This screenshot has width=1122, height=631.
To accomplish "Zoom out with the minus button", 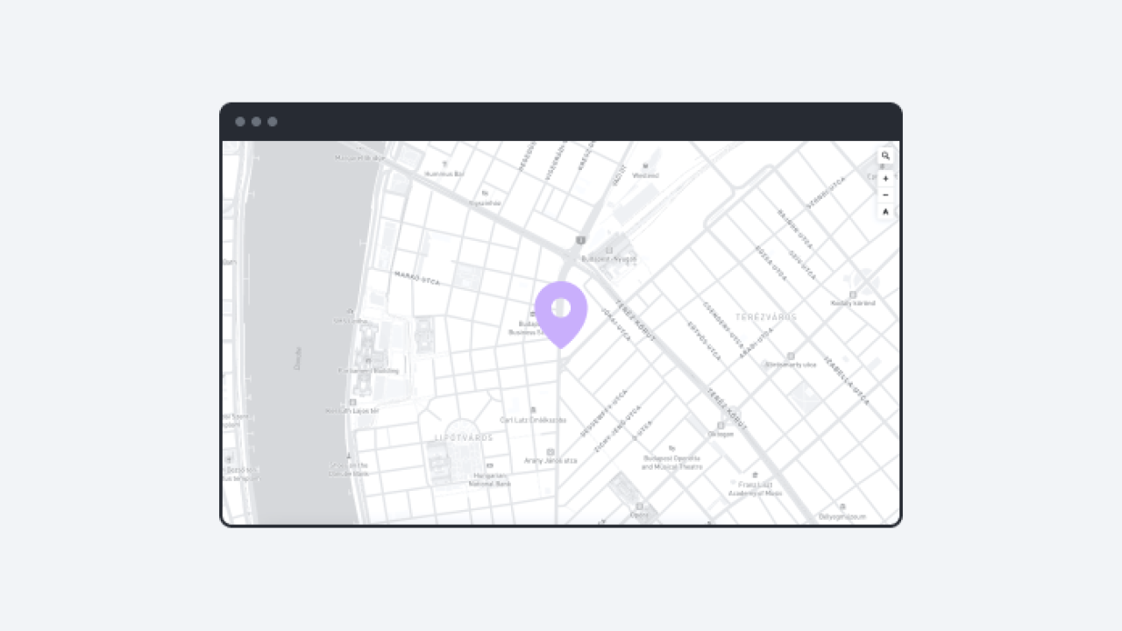I will pos(885,195).
